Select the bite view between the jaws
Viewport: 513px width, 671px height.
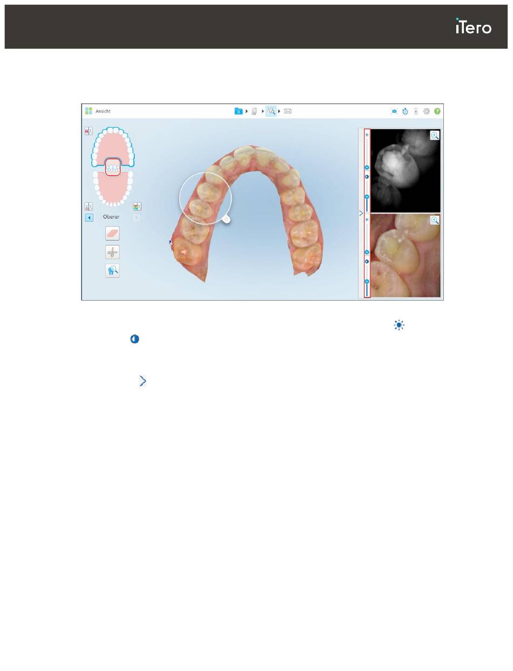pos(112,167)
